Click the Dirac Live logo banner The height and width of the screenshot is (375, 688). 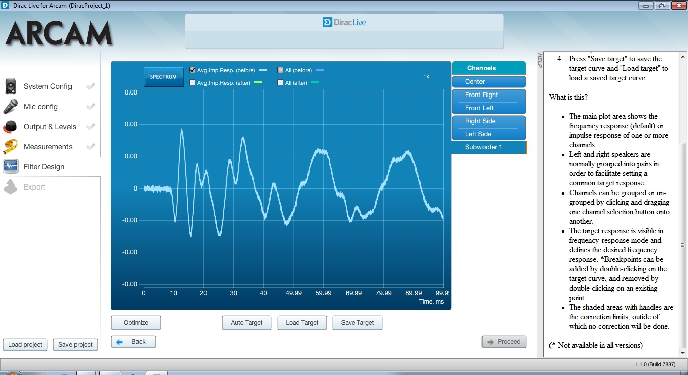click(344, 23)
